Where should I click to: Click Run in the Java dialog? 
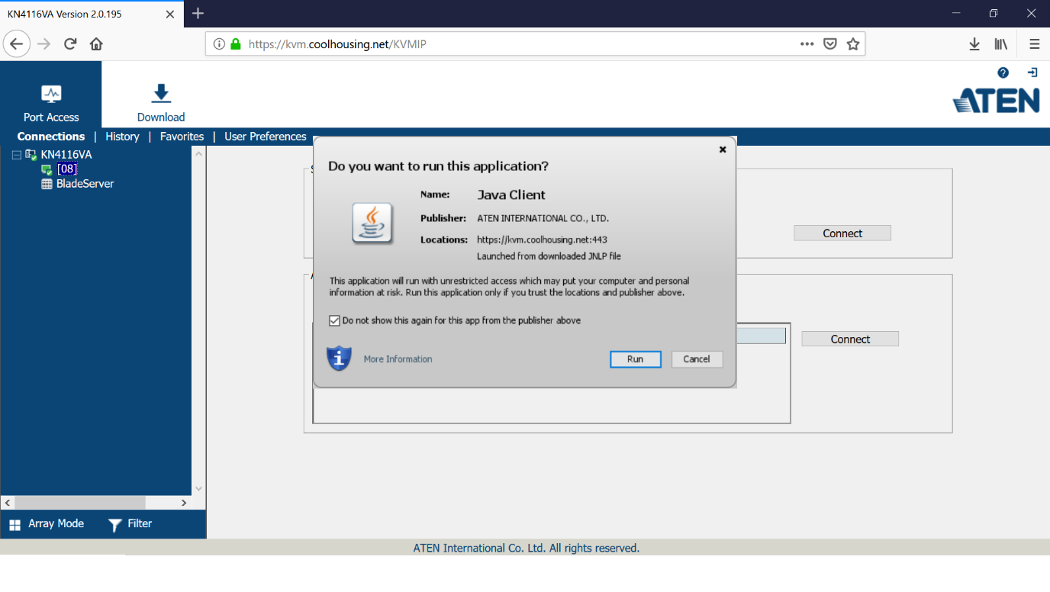click(x=636, y=359)
